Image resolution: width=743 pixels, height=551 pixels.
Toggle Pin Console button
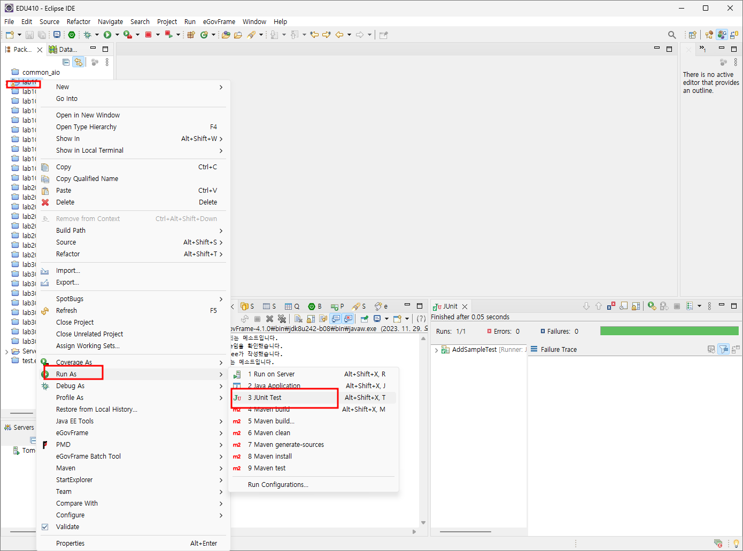(365, 319)
